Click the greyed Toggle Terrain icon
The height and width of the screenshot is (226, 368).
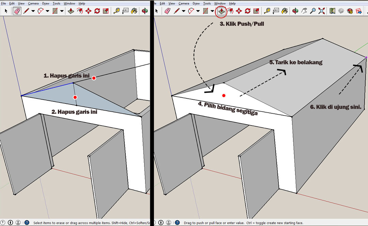(341, 11)
